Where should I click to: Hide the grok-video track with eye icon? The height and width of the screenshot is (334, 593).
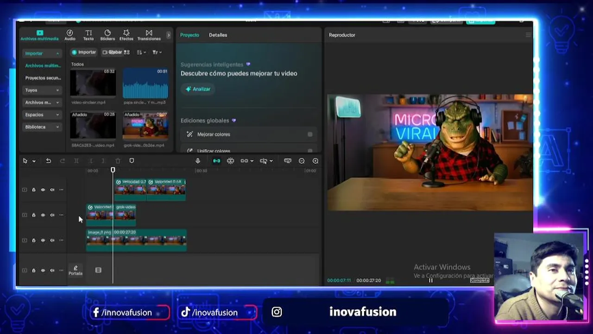coord(43,215)
